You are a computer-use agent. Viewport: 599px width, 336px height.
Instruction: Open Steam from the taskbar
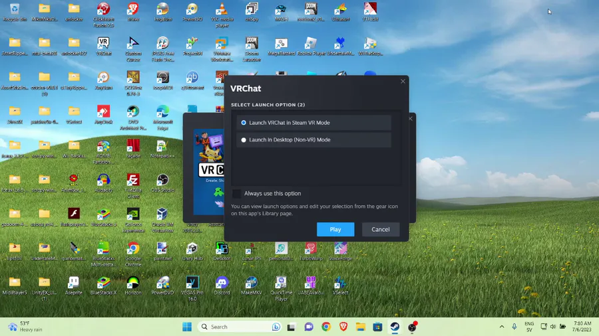point(395,327)
